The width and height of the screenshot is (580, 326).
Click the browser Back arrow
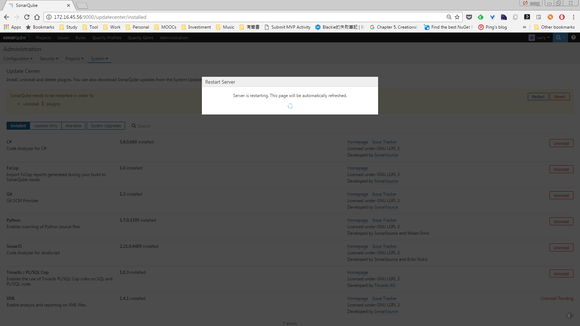pyautogui.click(x=7, y=17)
